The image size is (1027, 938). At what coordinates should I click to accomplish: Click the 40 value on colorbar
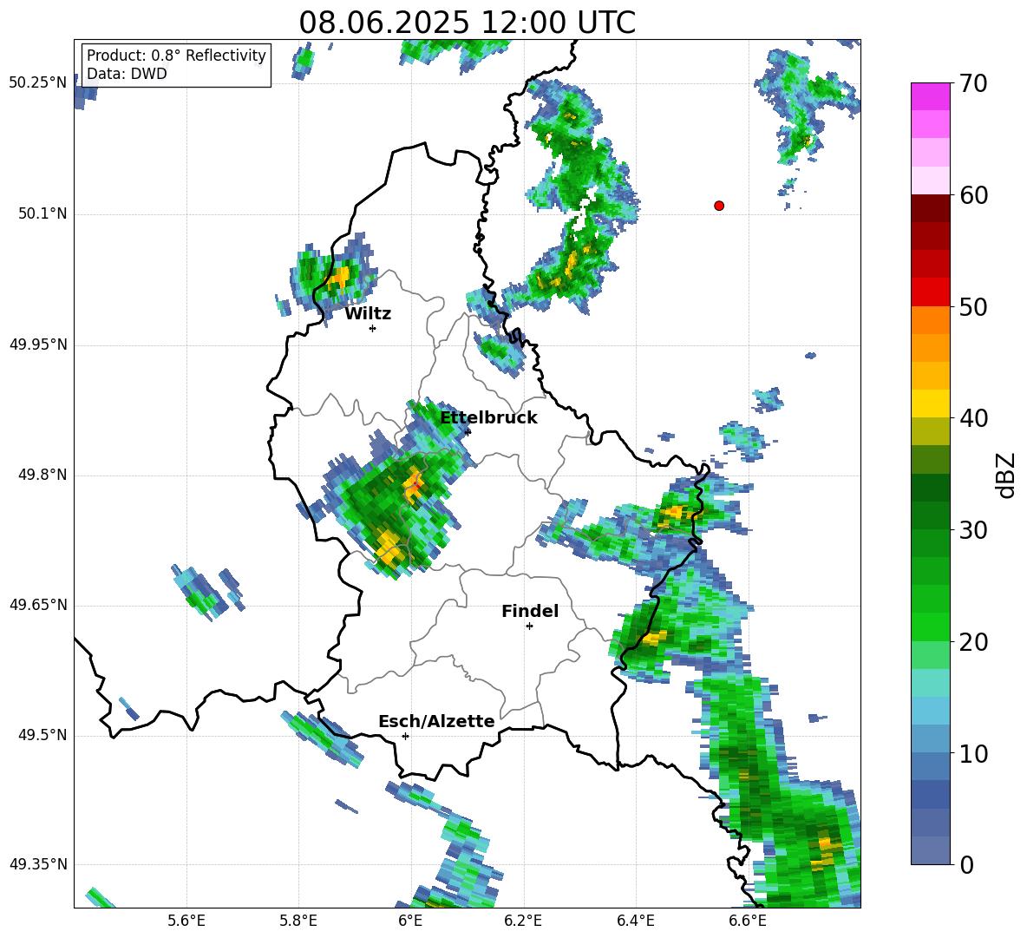pos(973,418)
